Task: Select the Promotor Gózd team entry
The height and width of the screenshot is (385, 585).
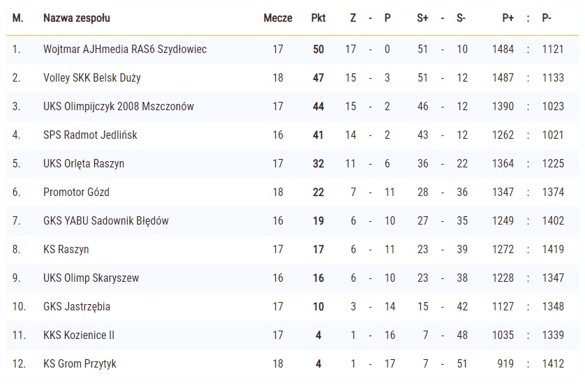Action: (76, 192)
